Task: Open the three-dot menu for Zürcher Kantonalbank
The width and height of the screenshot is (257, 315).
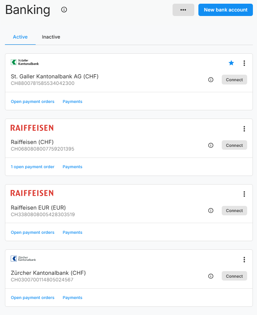Action: [244, 260]
